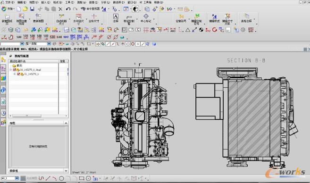
Task: Collapse the 01_145275_1_dwg1 tree node
Action: pos(11,70)
